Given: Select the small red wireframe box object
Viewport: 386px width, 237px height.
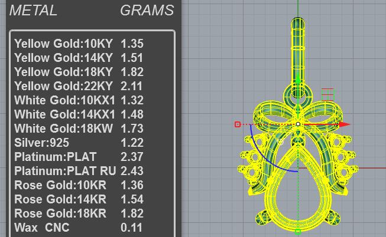Looking at the screenshot, I should click(328, 94).
